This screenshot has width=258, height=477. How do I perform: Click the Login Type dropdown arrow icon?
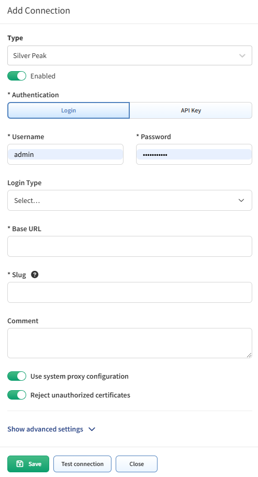(241, 200)
